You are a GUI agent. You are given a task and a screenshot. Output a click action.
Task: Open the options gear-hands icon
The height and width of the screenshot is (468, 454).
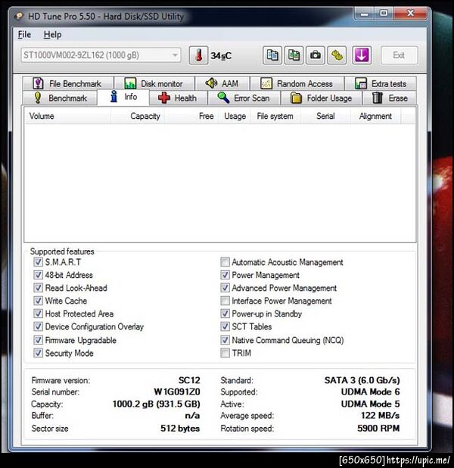[x=337, y=55]
